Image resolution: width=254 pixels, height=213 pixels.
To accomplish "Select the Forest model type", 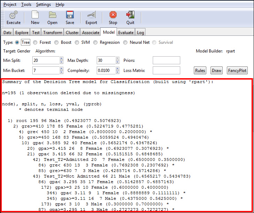I will [35, 42].
